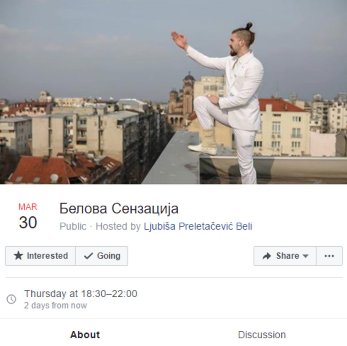The width and height of the screenshot is (347, 346).
Task: Mark yourself as Interested in the event
Action: pyautogui.click(x=40, y=256)
